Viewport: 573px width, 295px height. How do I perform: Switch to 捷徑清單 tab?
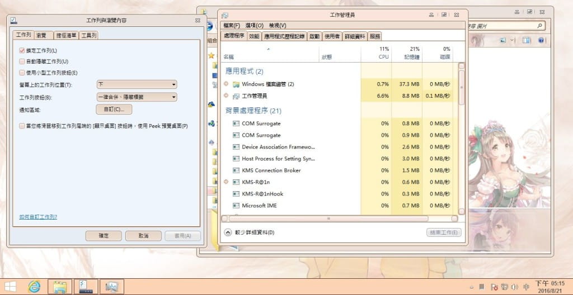[66, 35]
